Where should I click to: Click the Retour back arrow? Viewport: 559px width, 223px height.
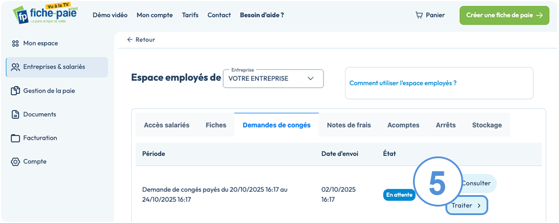click(x=130, y=40)
